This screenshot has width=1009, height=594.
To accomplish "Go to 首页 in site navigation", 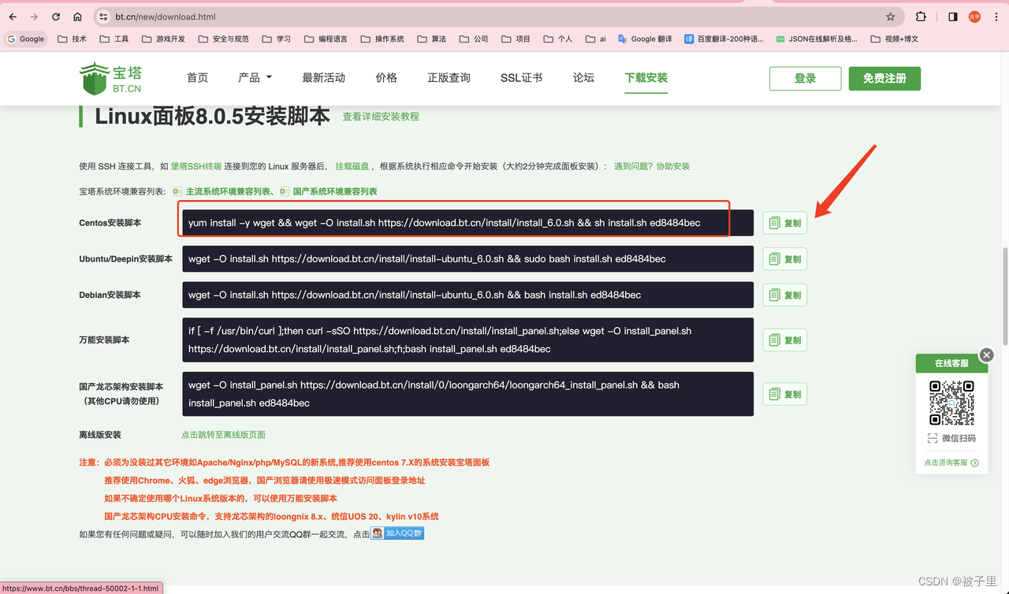I will [x=197, y=77].
